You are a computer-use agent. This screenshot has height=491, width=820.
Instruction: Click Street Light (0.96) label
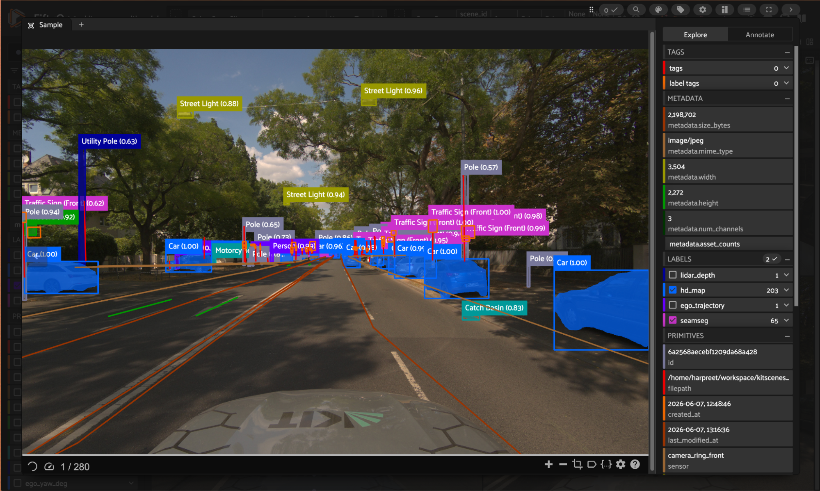coord(393,91)
